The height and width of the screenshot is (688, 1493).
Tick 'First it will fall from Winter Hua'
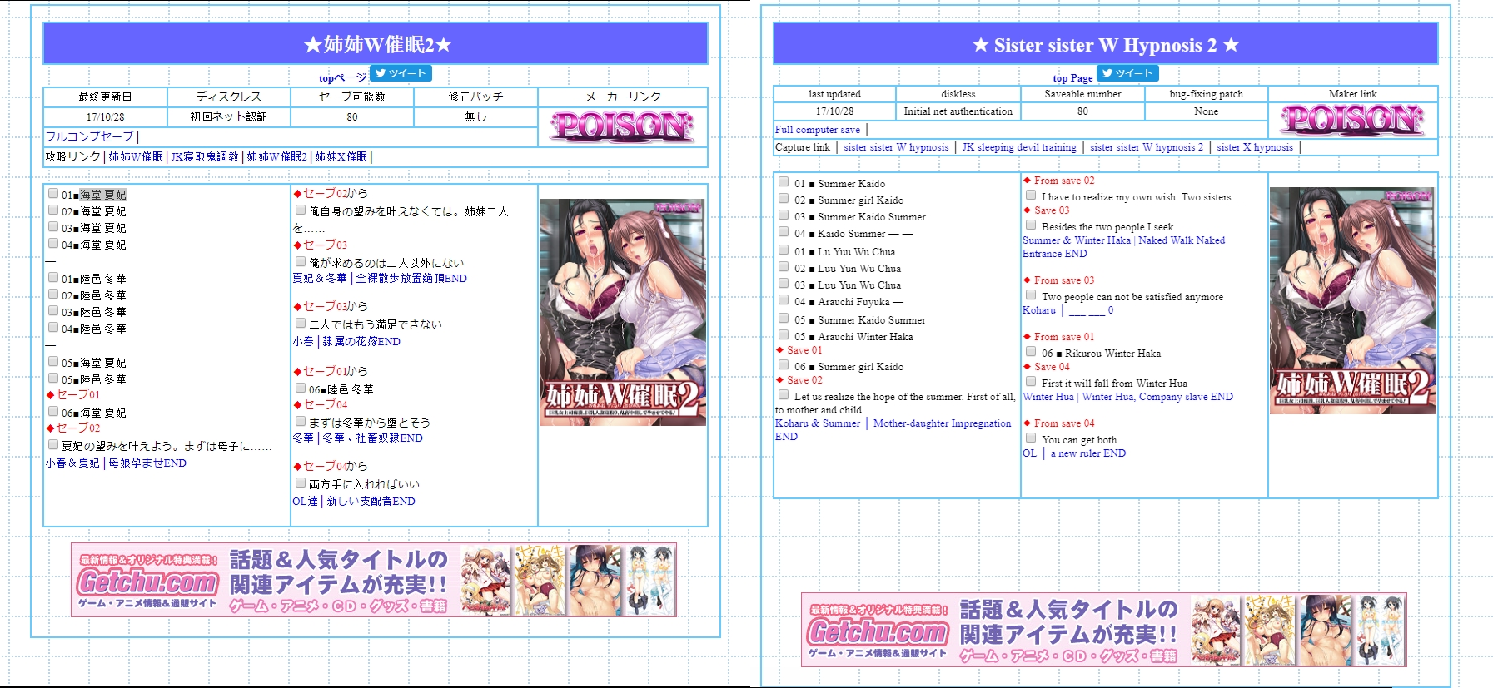[1031, 381]
